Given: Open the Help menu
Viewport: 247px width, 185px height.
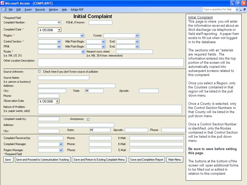Looking at the screenshot, I should click(64, 10).
